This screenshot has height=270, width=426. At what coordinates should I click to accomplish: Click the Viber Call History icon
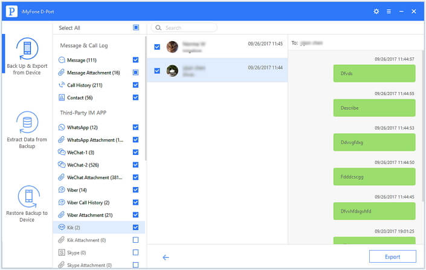click(x=62, y=202)
